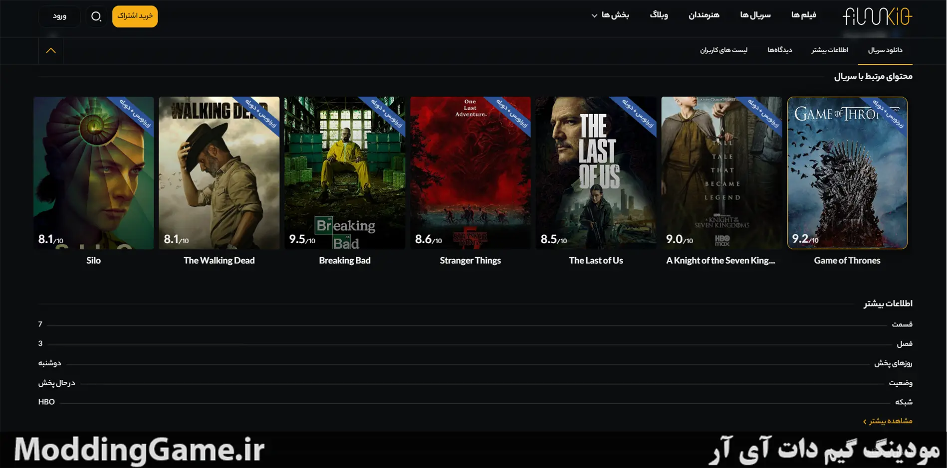The height and width of the screenshot is (468, 947).
Task: Click the مشاهده بیشتر link
Action: 888,421
